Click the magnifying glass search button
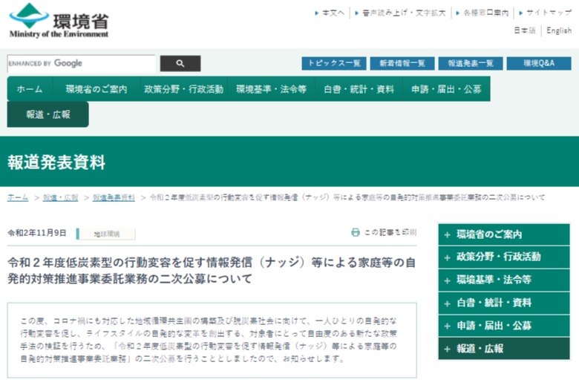 180,64
